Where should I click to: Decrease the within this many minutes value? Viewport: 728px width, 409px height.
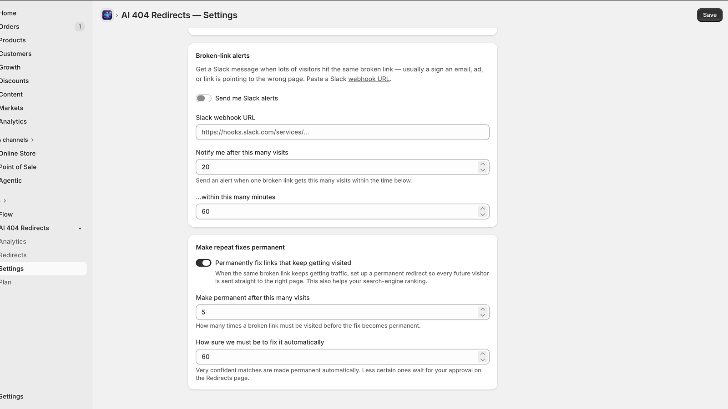[x=482, y=214]
